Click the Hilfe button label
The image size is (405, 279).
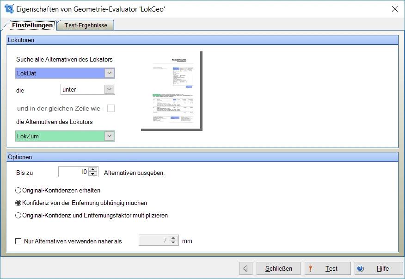[x=382, y=268]
